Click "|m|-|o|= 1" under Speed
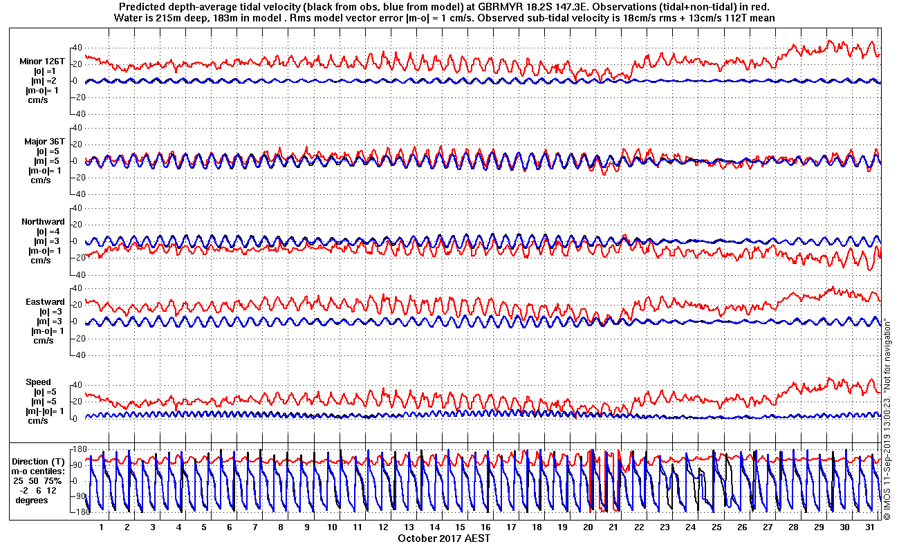Image resolution: width=899 pixels, height=553 pixels. coord(44,411)
